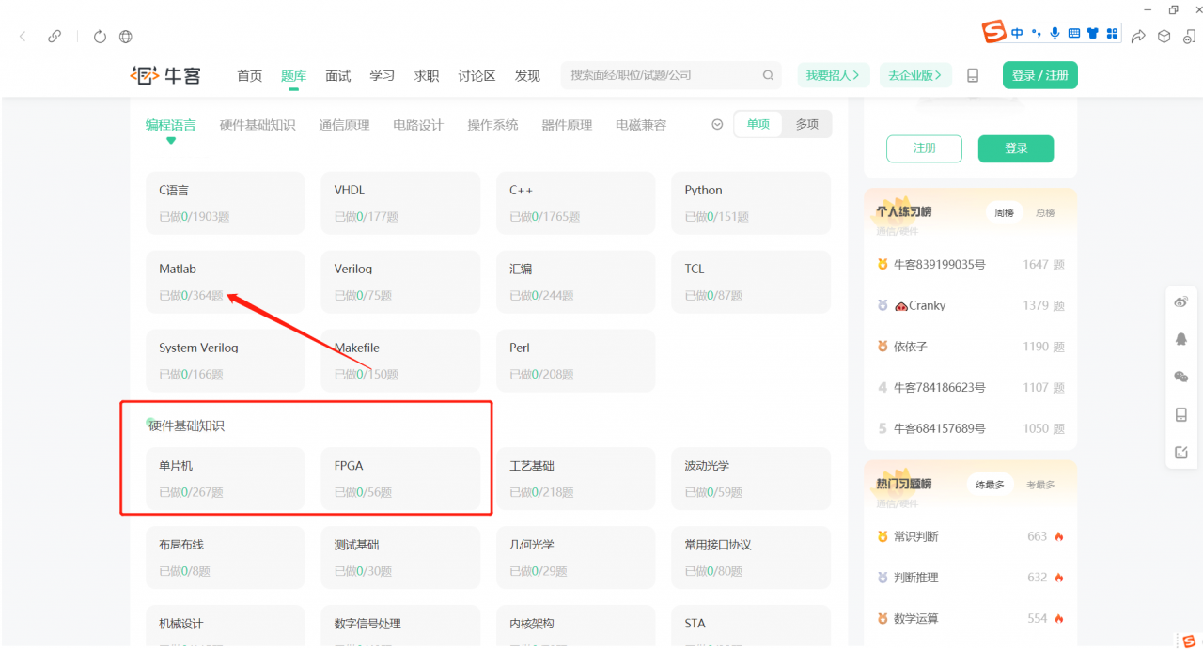Open 我要招人 link with arrow

point(834,75)
